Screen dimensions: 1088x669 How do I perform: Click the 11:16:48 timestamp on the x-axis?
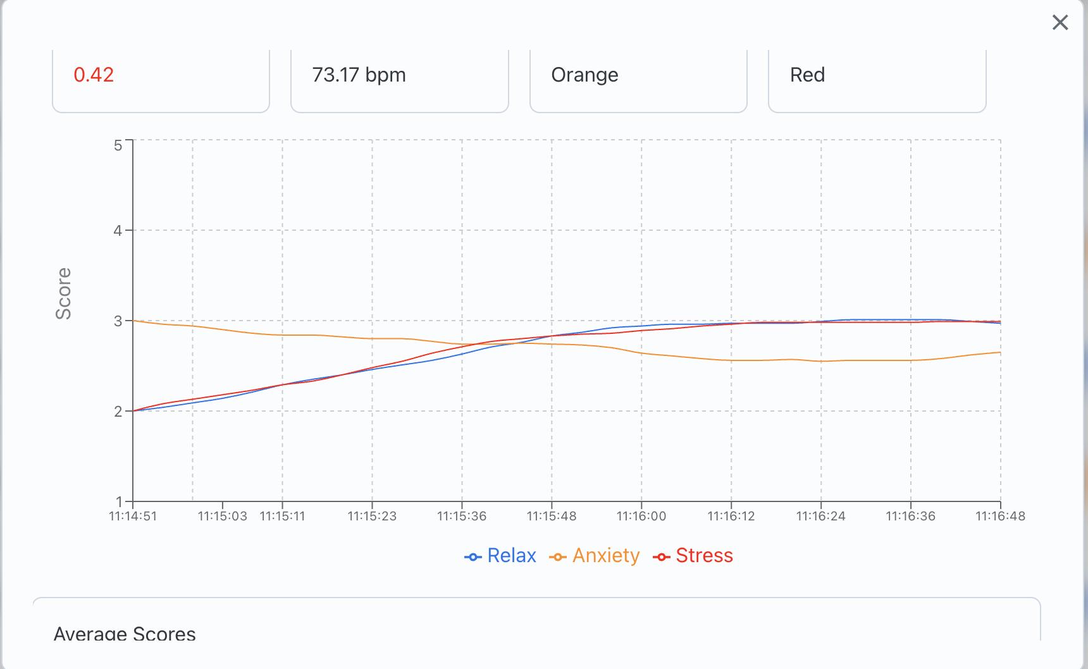(1000, 516)
